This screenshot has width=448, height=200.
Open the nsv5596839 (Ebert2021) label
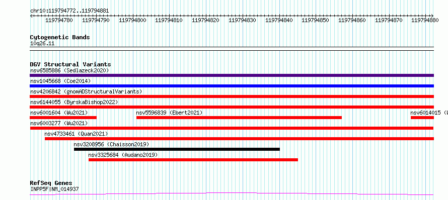click(170, 113)
